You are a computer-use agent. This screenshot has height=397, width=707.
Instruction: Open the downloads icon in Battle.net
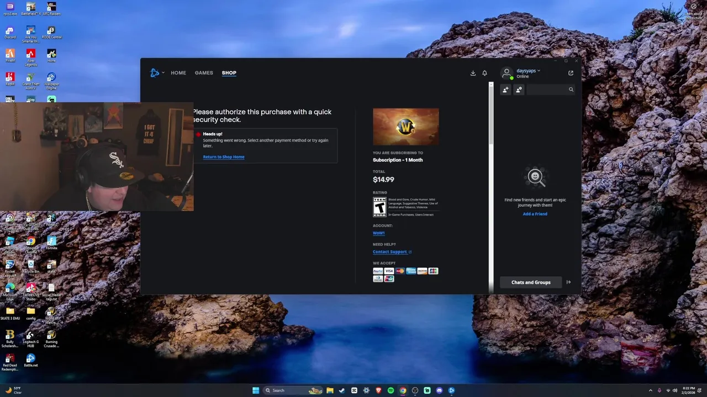[473, 73]
